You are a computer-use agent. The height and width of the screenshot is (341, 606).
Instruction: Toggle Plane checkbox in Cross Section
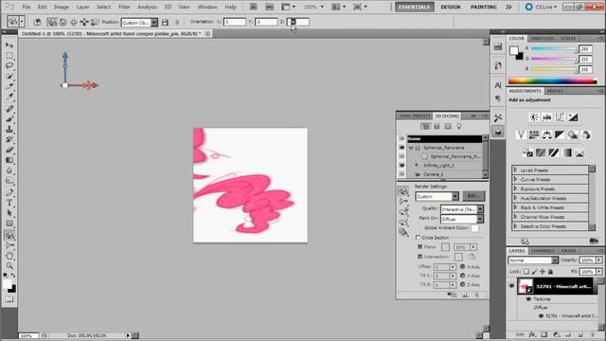click(x=419, y=246)
